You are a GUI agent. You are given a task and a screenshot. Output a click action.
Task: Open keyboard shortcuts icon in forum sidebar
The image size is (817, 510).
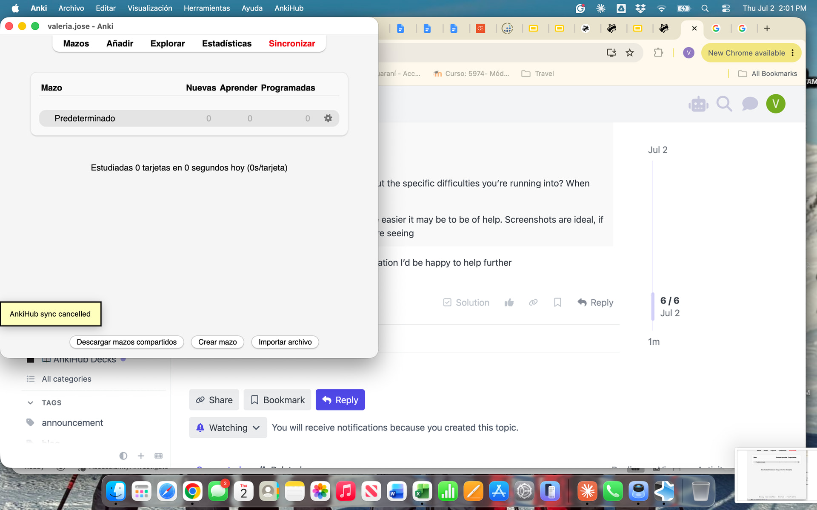click(x=159, y=456)
